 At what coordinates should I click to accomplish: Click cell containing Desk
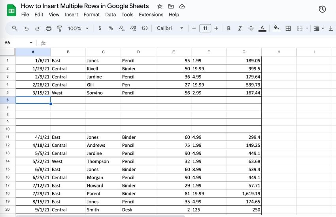point(138,210)
